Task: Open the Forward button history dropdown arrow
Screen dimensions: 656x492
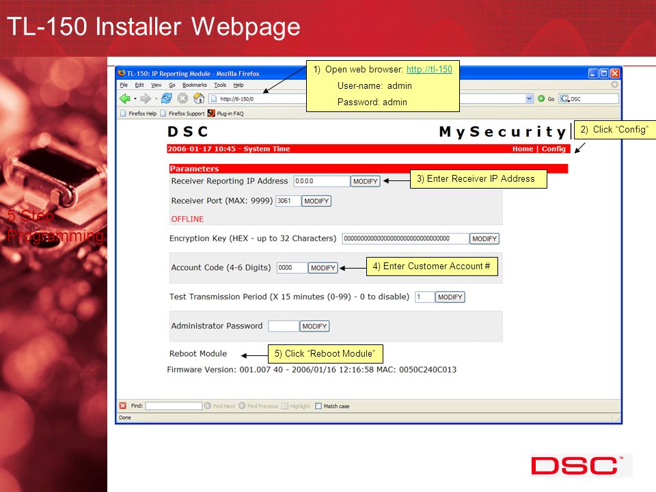Action: click(x=156, y=99)
